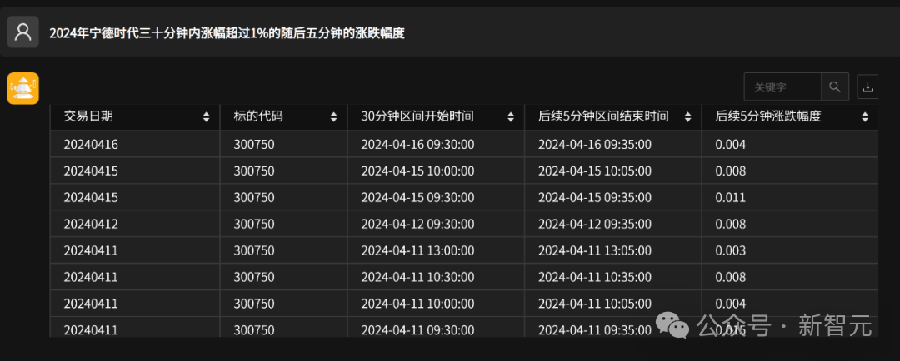This screenshot has width=900, height=361.
Task: Click 300750 in the 20240412 row
Action: pos(253,224)
